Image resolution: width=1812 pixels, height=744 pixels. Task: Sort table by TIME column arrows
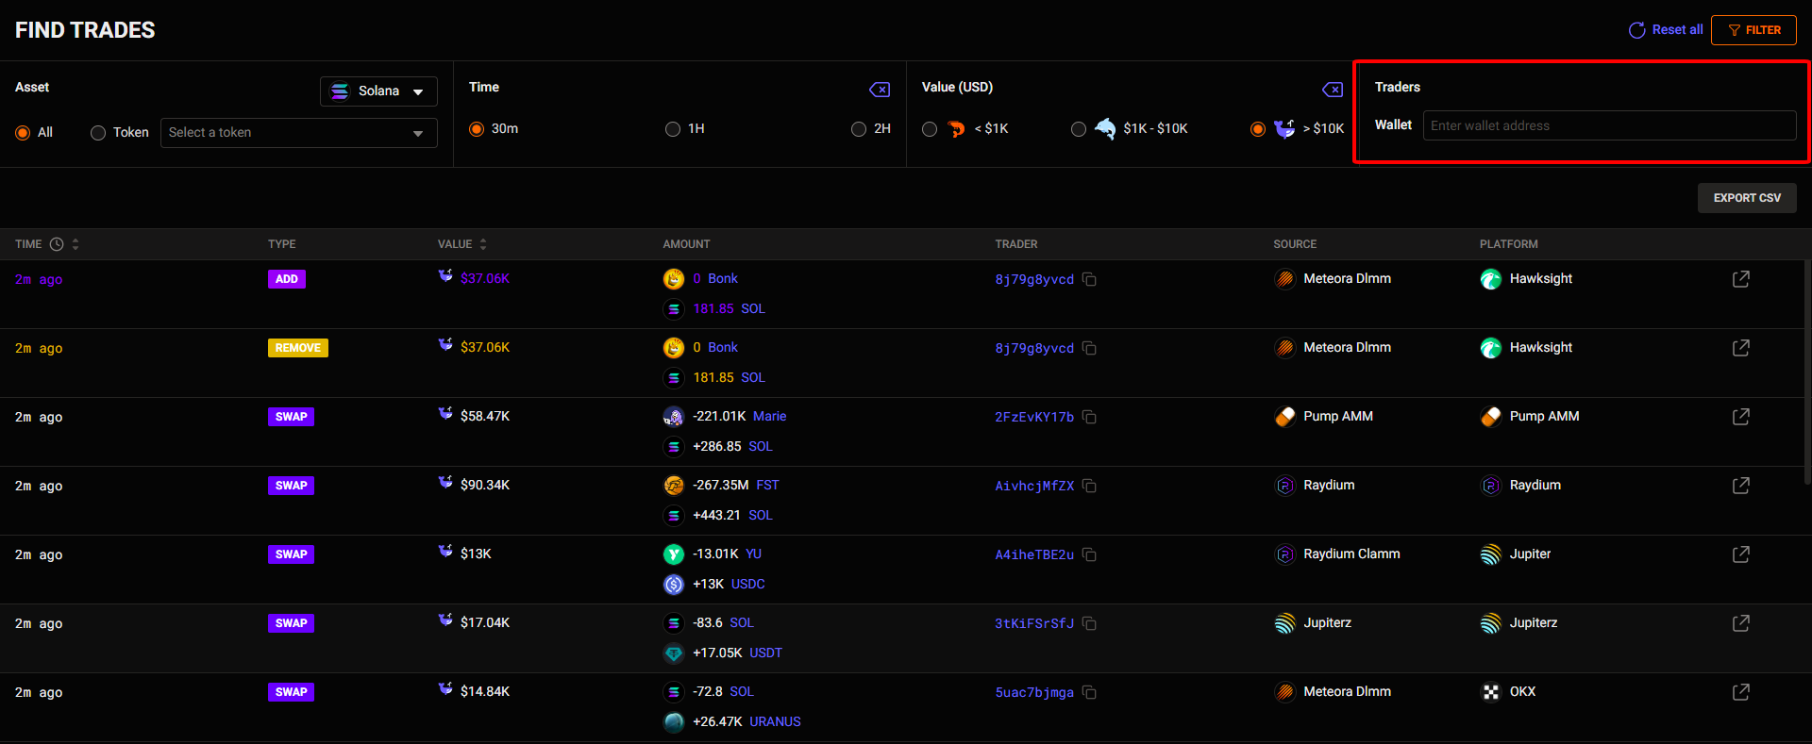75,244
